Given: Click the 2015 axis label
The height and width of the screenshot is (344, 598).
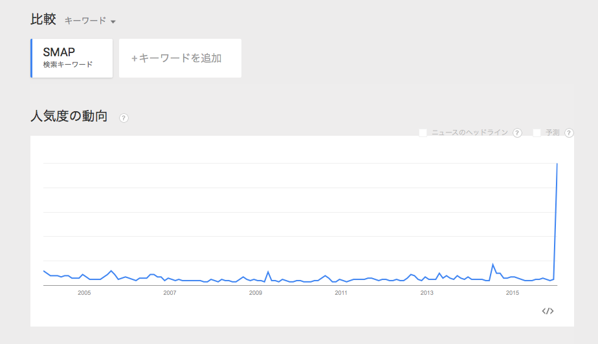Looking at the screenshot, I should pos(513,293).
